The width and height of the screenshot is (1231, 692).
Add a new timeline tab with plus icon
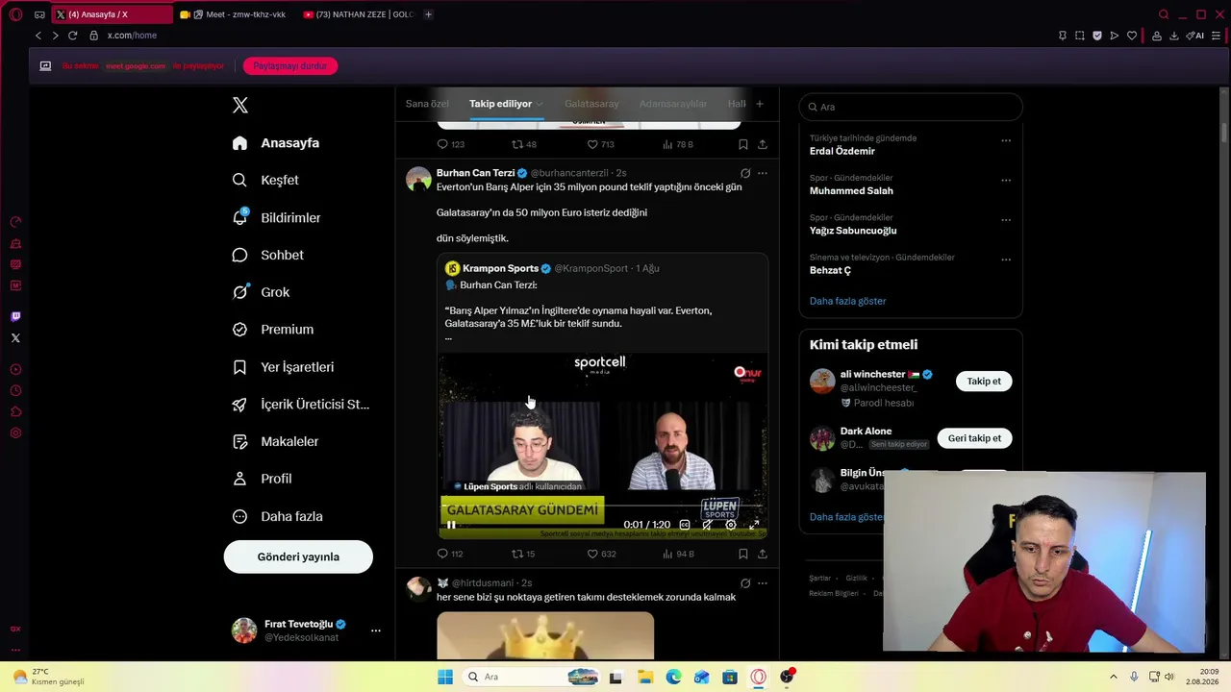tap(760, 104)
